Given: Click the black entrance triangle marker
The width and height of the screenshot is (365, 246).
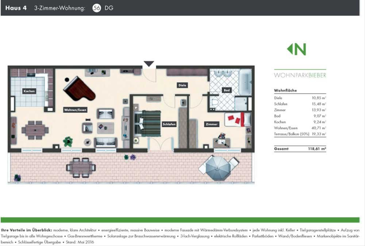Looking at the screenshot, I should (149, 64).
